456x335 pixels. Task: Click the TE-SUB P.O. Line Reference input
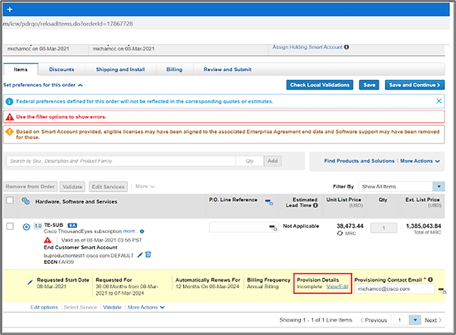tap(244, 228)
